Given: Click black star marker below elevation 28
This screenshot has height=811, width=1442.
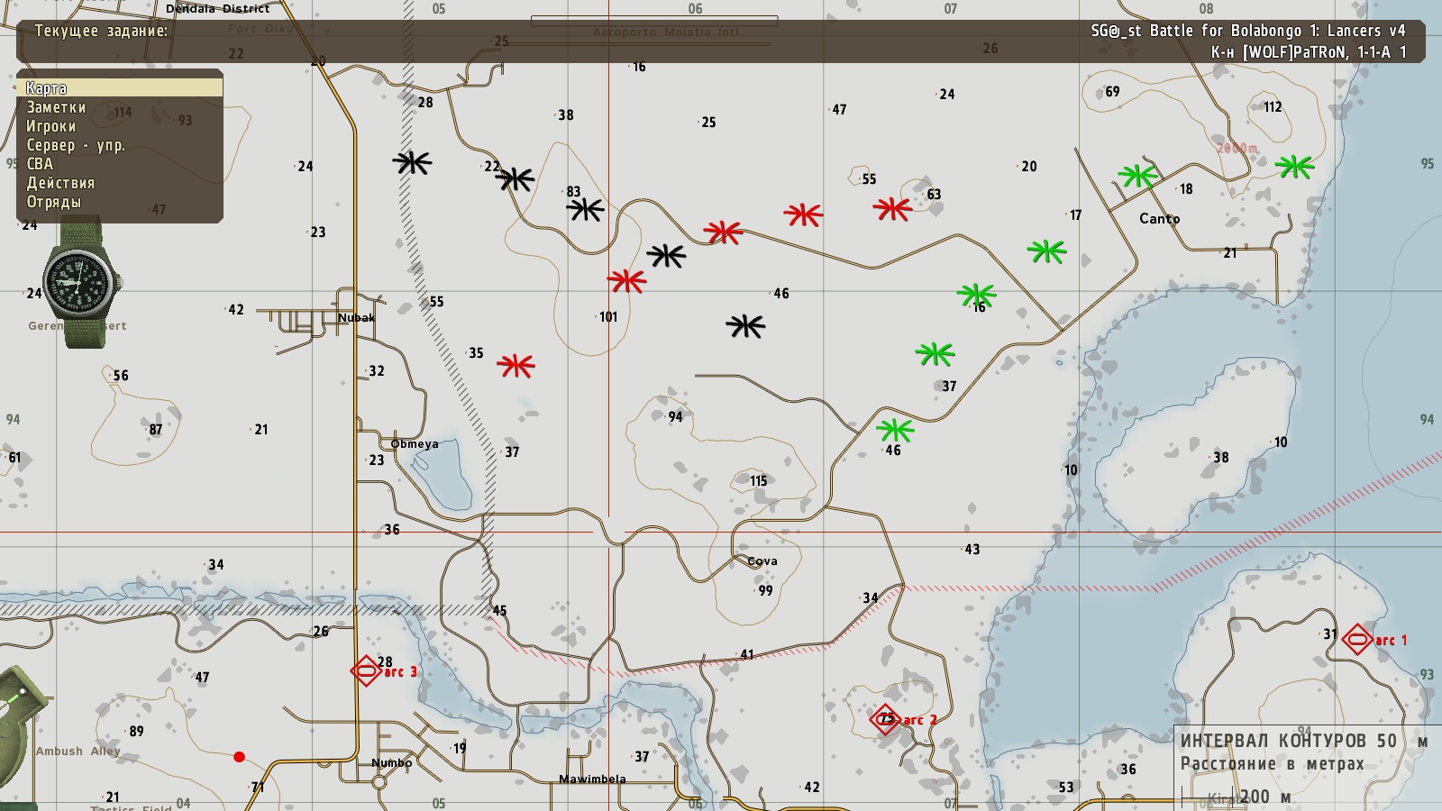Looking at the screenshot, I should point(413,162).
